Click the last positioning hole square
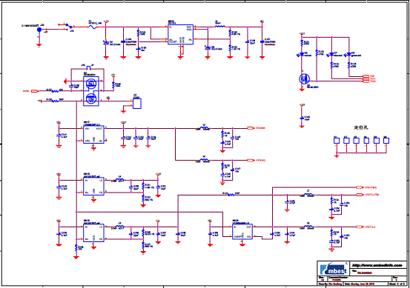The image size is (410, 288). pos(386,141)
